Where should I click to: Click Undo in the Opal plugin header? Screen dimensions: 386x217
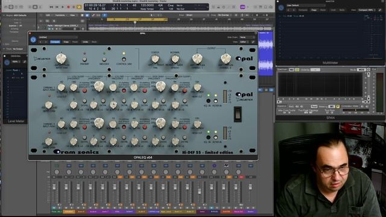tap(85, 42)
